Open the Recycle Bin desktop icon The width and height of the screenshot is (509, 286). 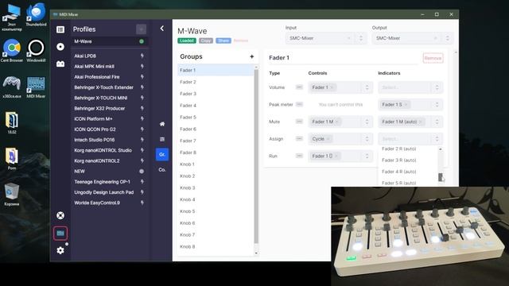click(x=12, y=195)
